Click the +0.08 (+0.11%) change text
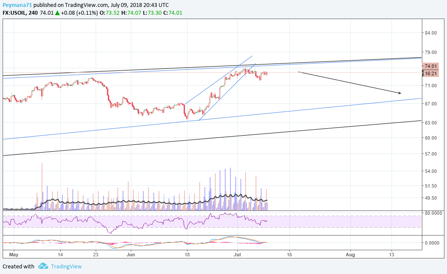 click(x=79, y=13)
